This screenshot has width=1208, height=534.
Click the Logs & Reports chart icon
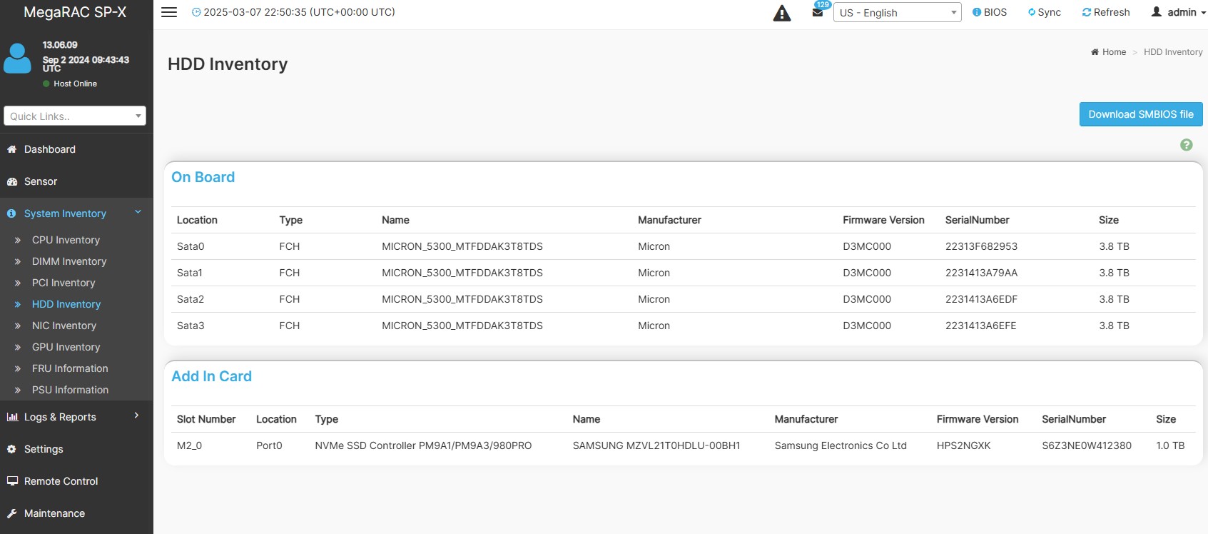[x=12, y=417]
